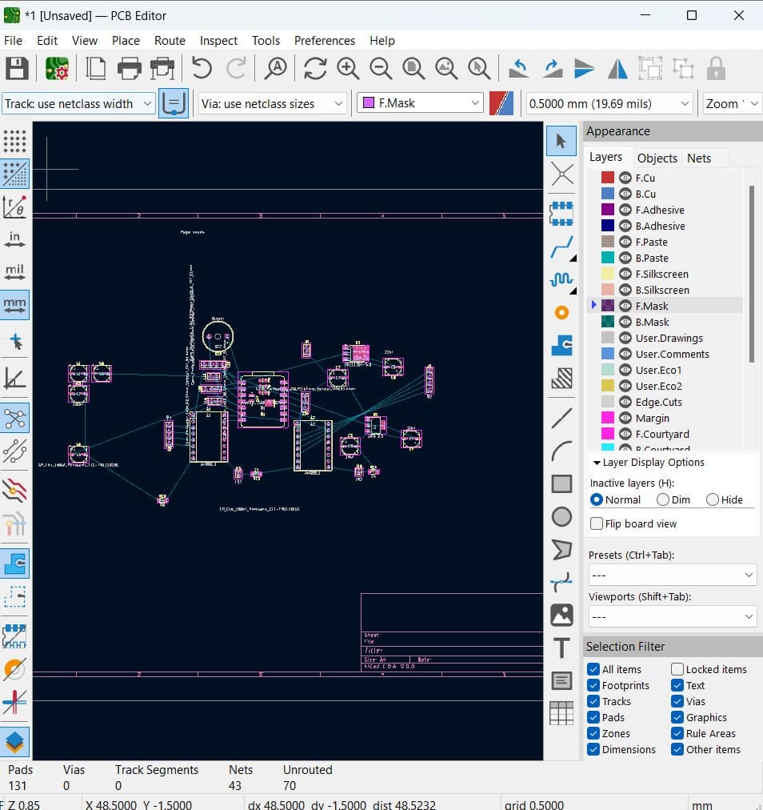The width and height of the screenshot is (763, 810).
Task: Switch to the Nets tab
Action: tap(698, 158)
